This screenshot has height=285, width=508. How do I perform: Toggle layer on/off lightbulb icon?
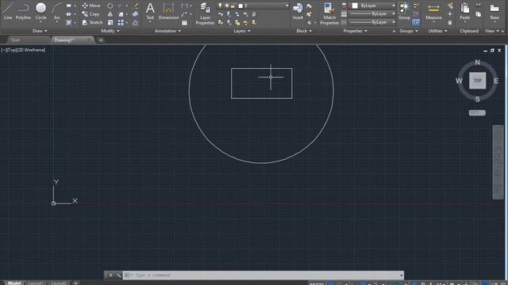coord(220,6)
